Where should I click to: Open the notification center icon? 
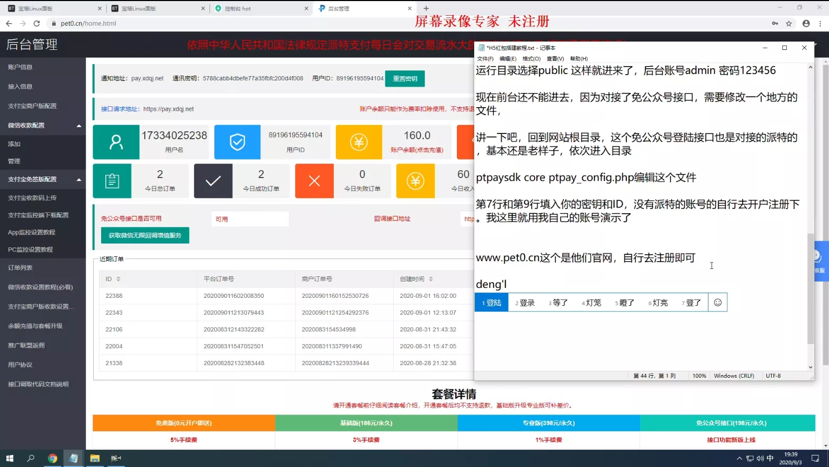click(x=815, y=458)
